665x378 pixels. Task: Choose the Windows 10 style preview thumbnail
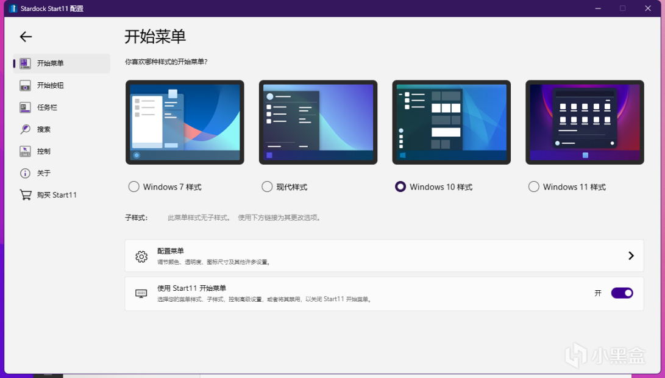[451, 122]
